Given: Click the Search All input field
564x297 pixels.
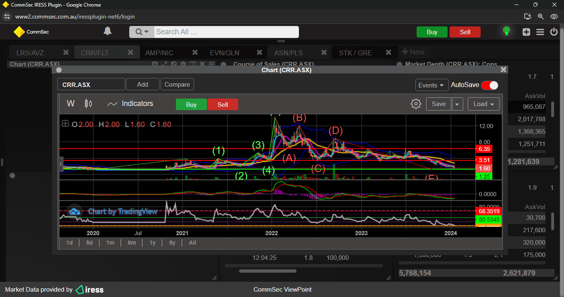Looking at the screenshot, I should (226, 32).
